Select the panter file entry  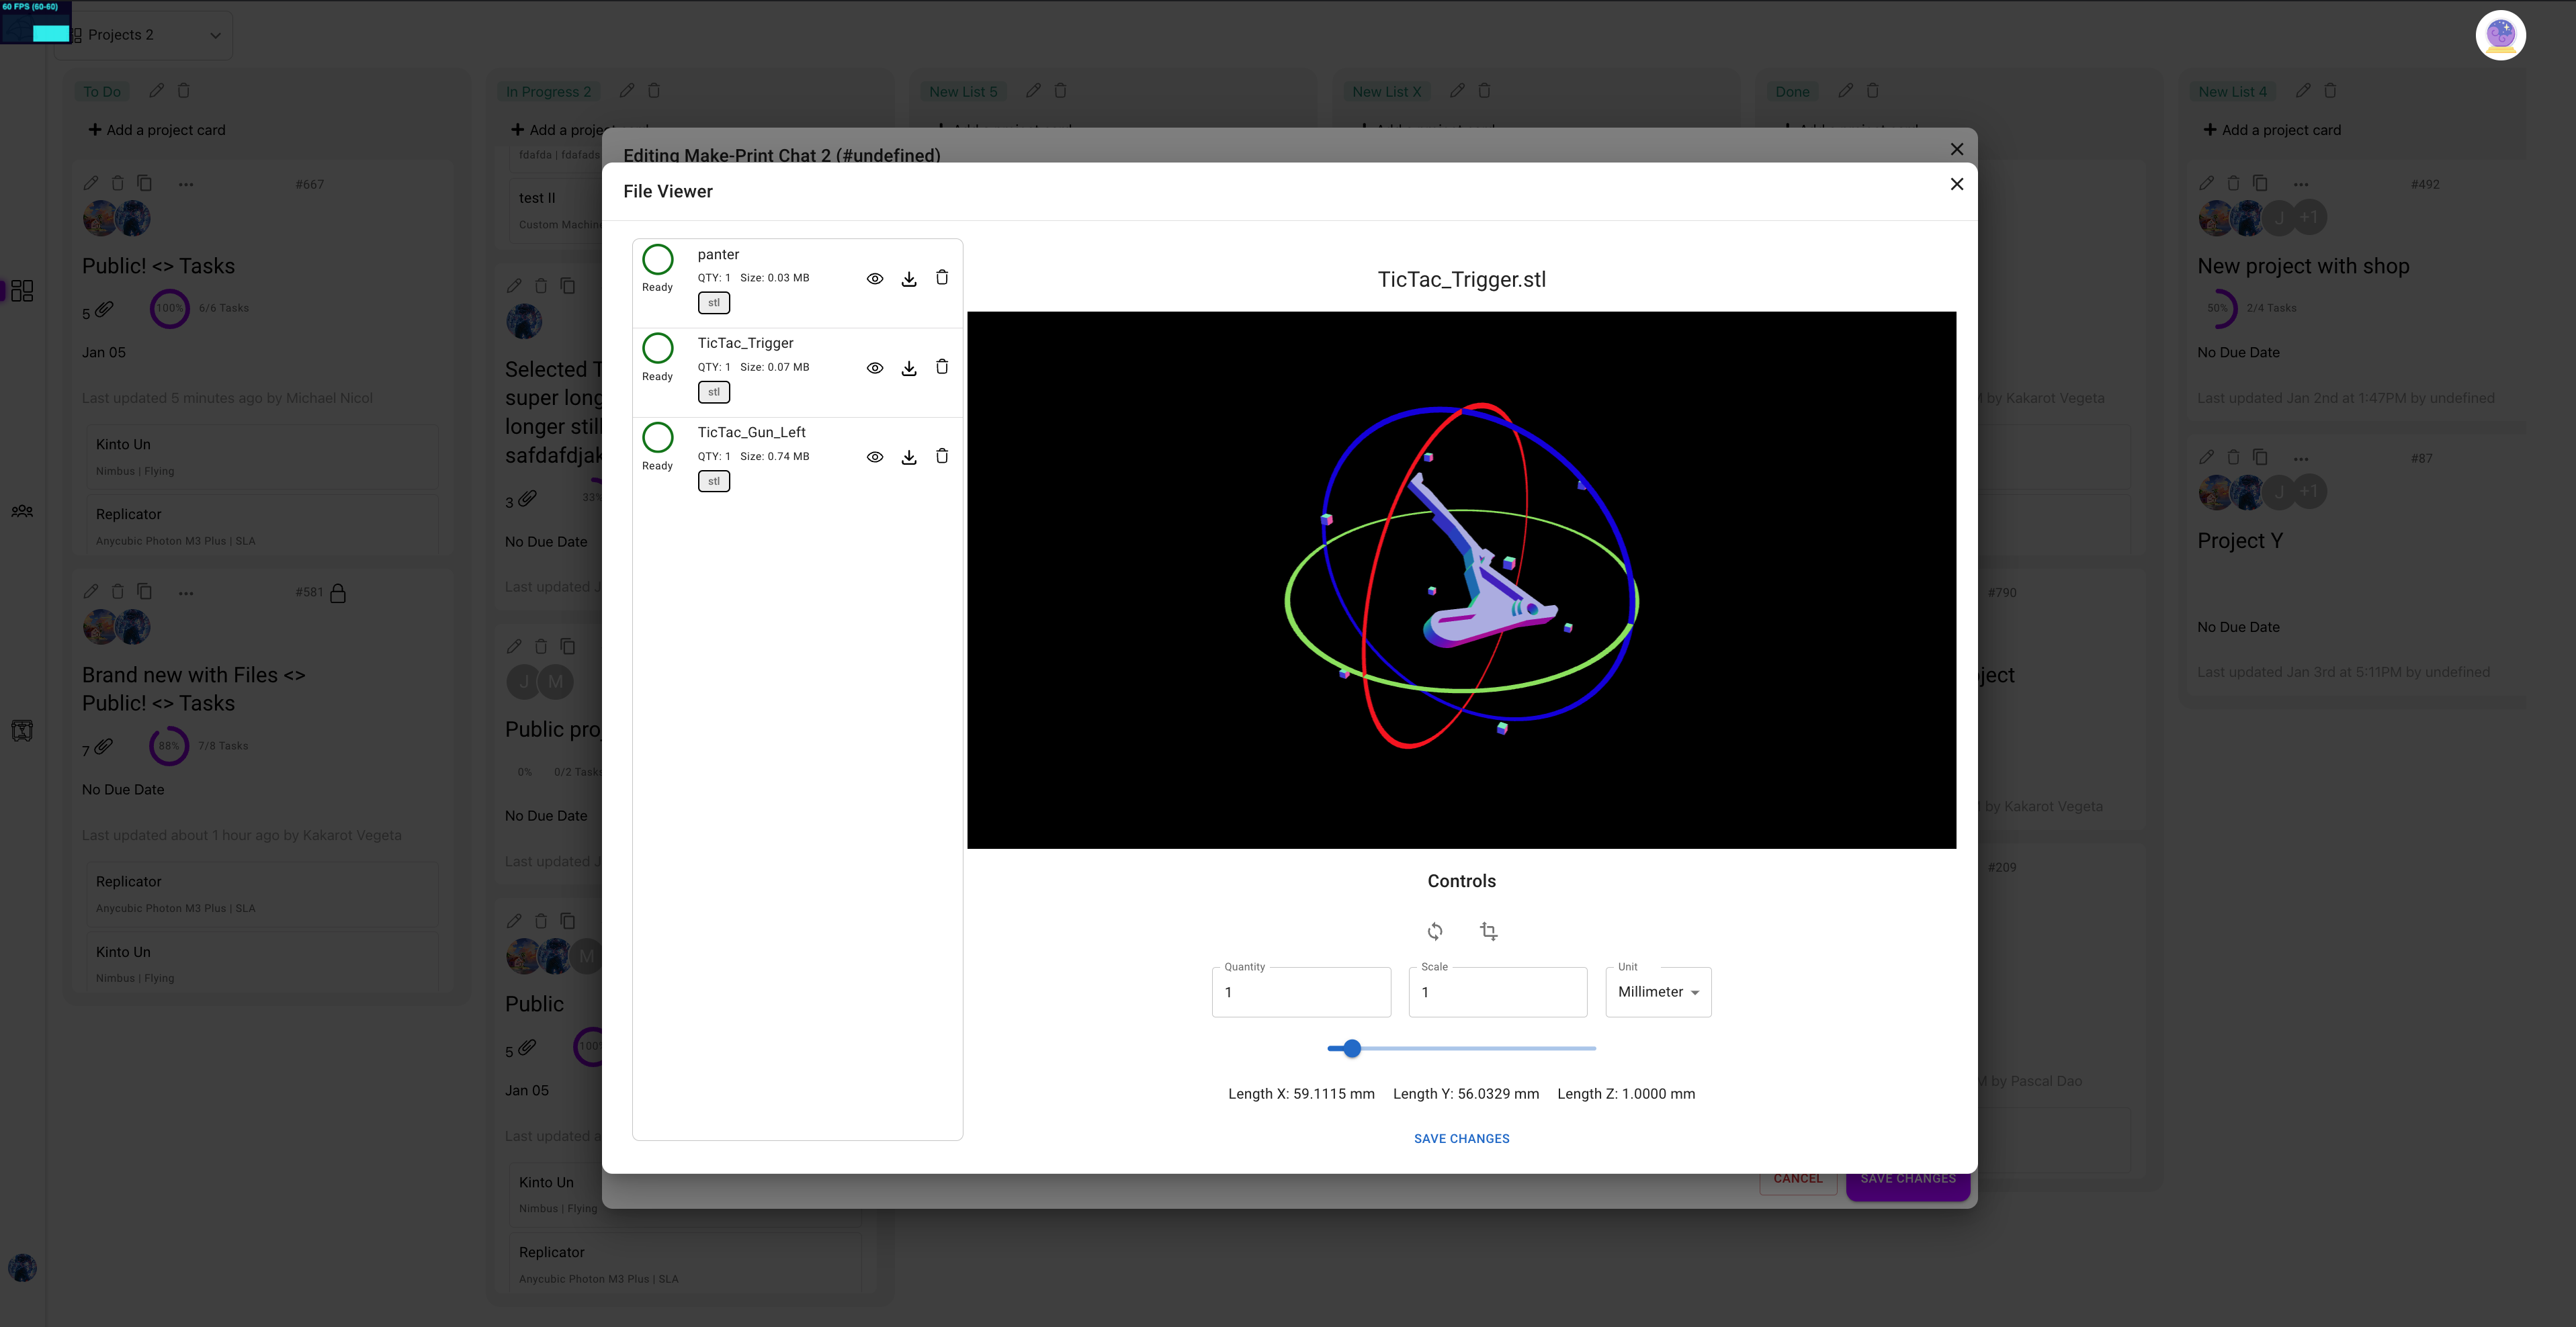coord(718,255)
